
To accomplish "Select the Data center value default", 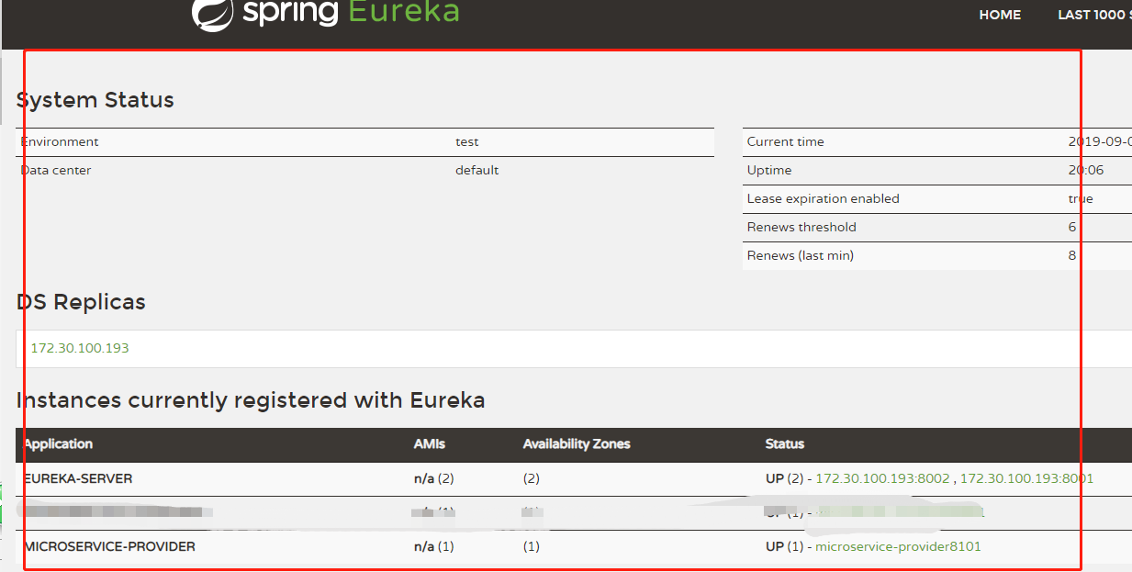I will 476,170.
